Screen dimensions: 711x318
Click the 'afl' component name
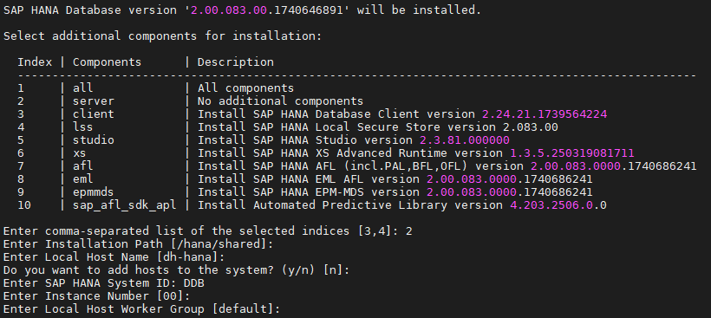point(82,166)
